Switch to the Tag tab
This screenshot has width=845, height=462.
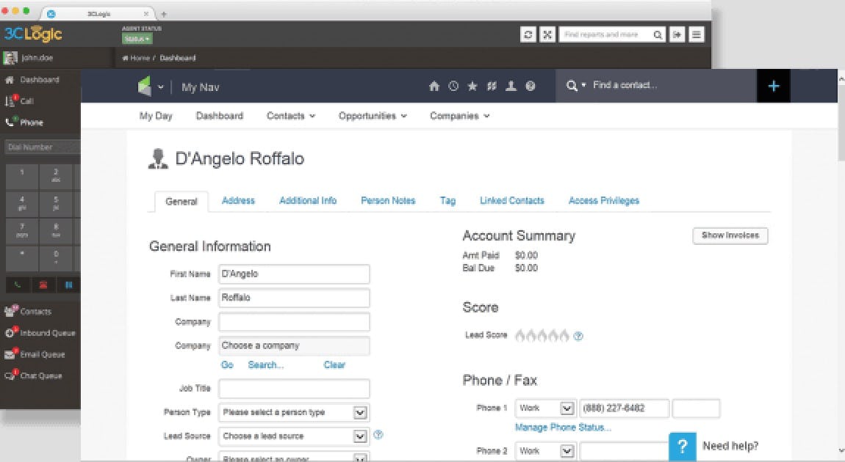[447, 201]
